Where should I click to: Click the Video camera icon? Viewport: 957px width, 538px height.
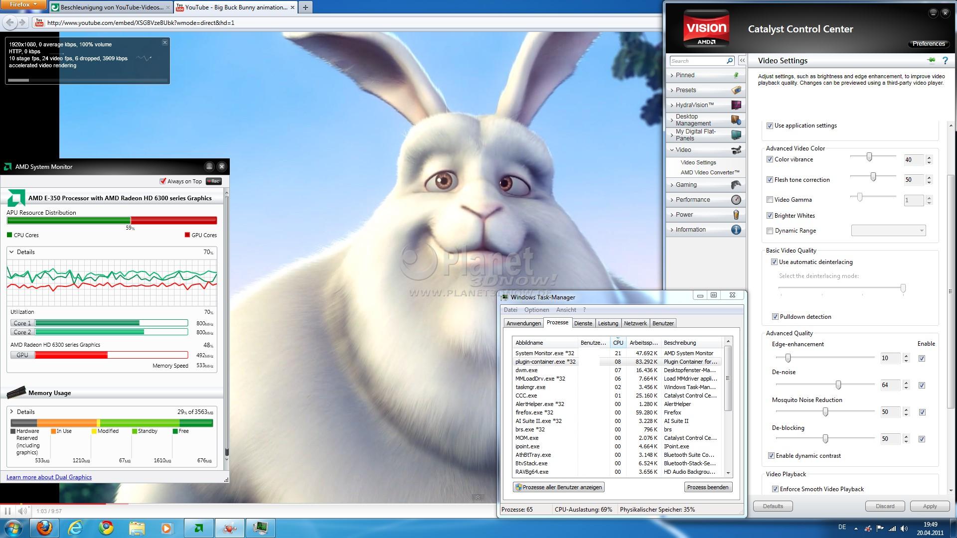click(x=736, y=150)
